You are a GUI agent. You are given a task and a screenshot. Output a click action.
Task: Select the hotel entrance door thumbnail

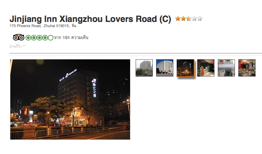point(226,68)
